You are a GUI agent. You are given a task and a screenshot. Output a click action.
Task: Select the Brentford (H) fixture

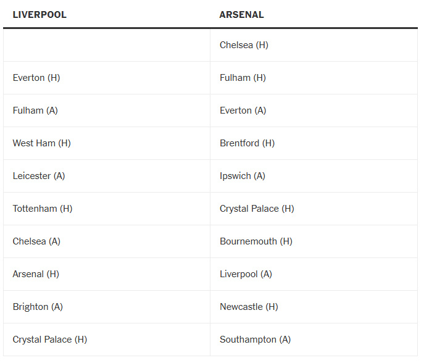coord(247,143)
